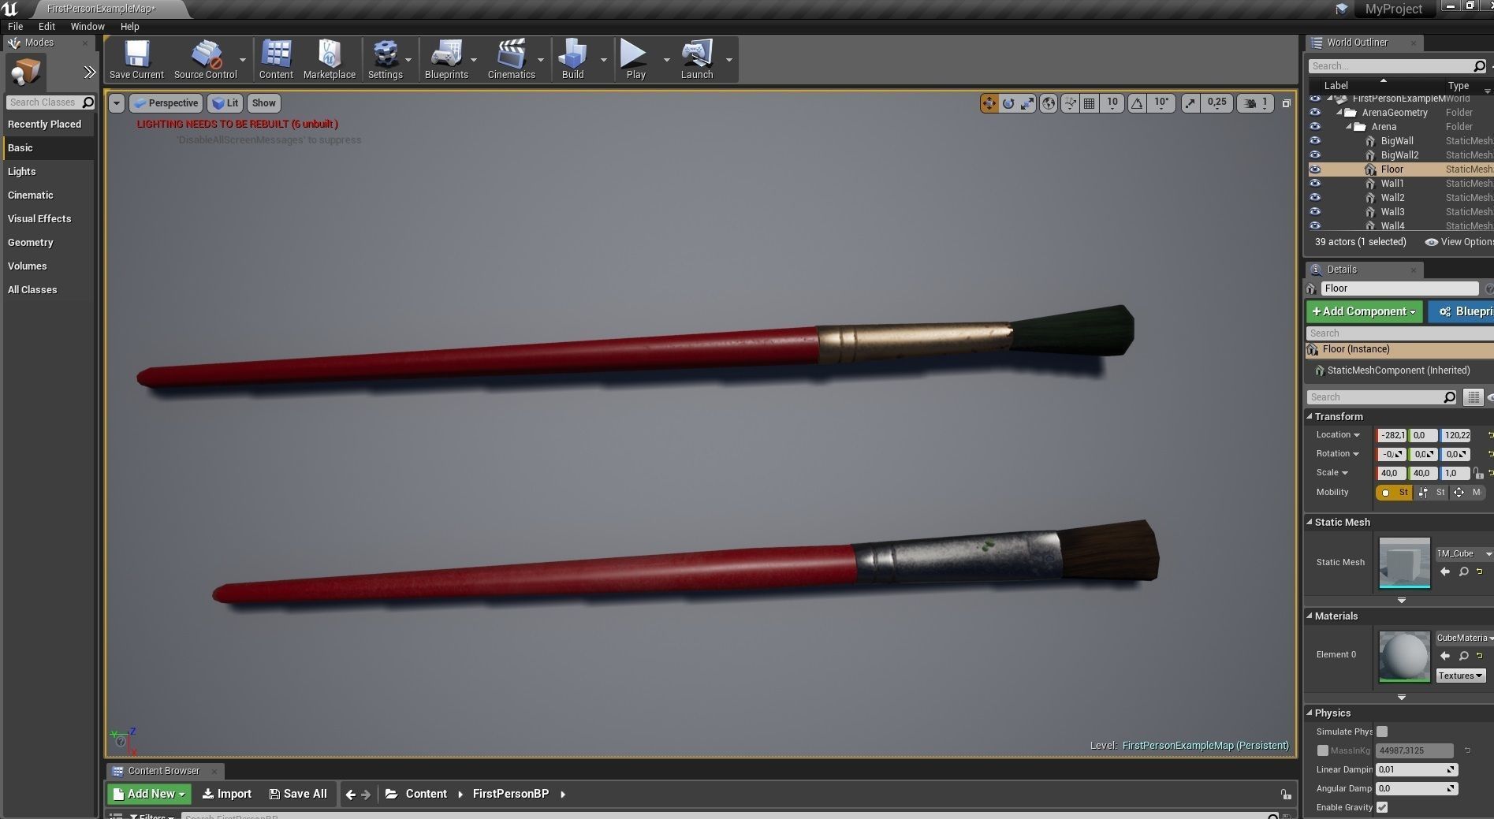Click the Blueprints toolbar icon
Image resolution: width=1494 pixels, height=819 pixels.
click(x=446, y=60)
